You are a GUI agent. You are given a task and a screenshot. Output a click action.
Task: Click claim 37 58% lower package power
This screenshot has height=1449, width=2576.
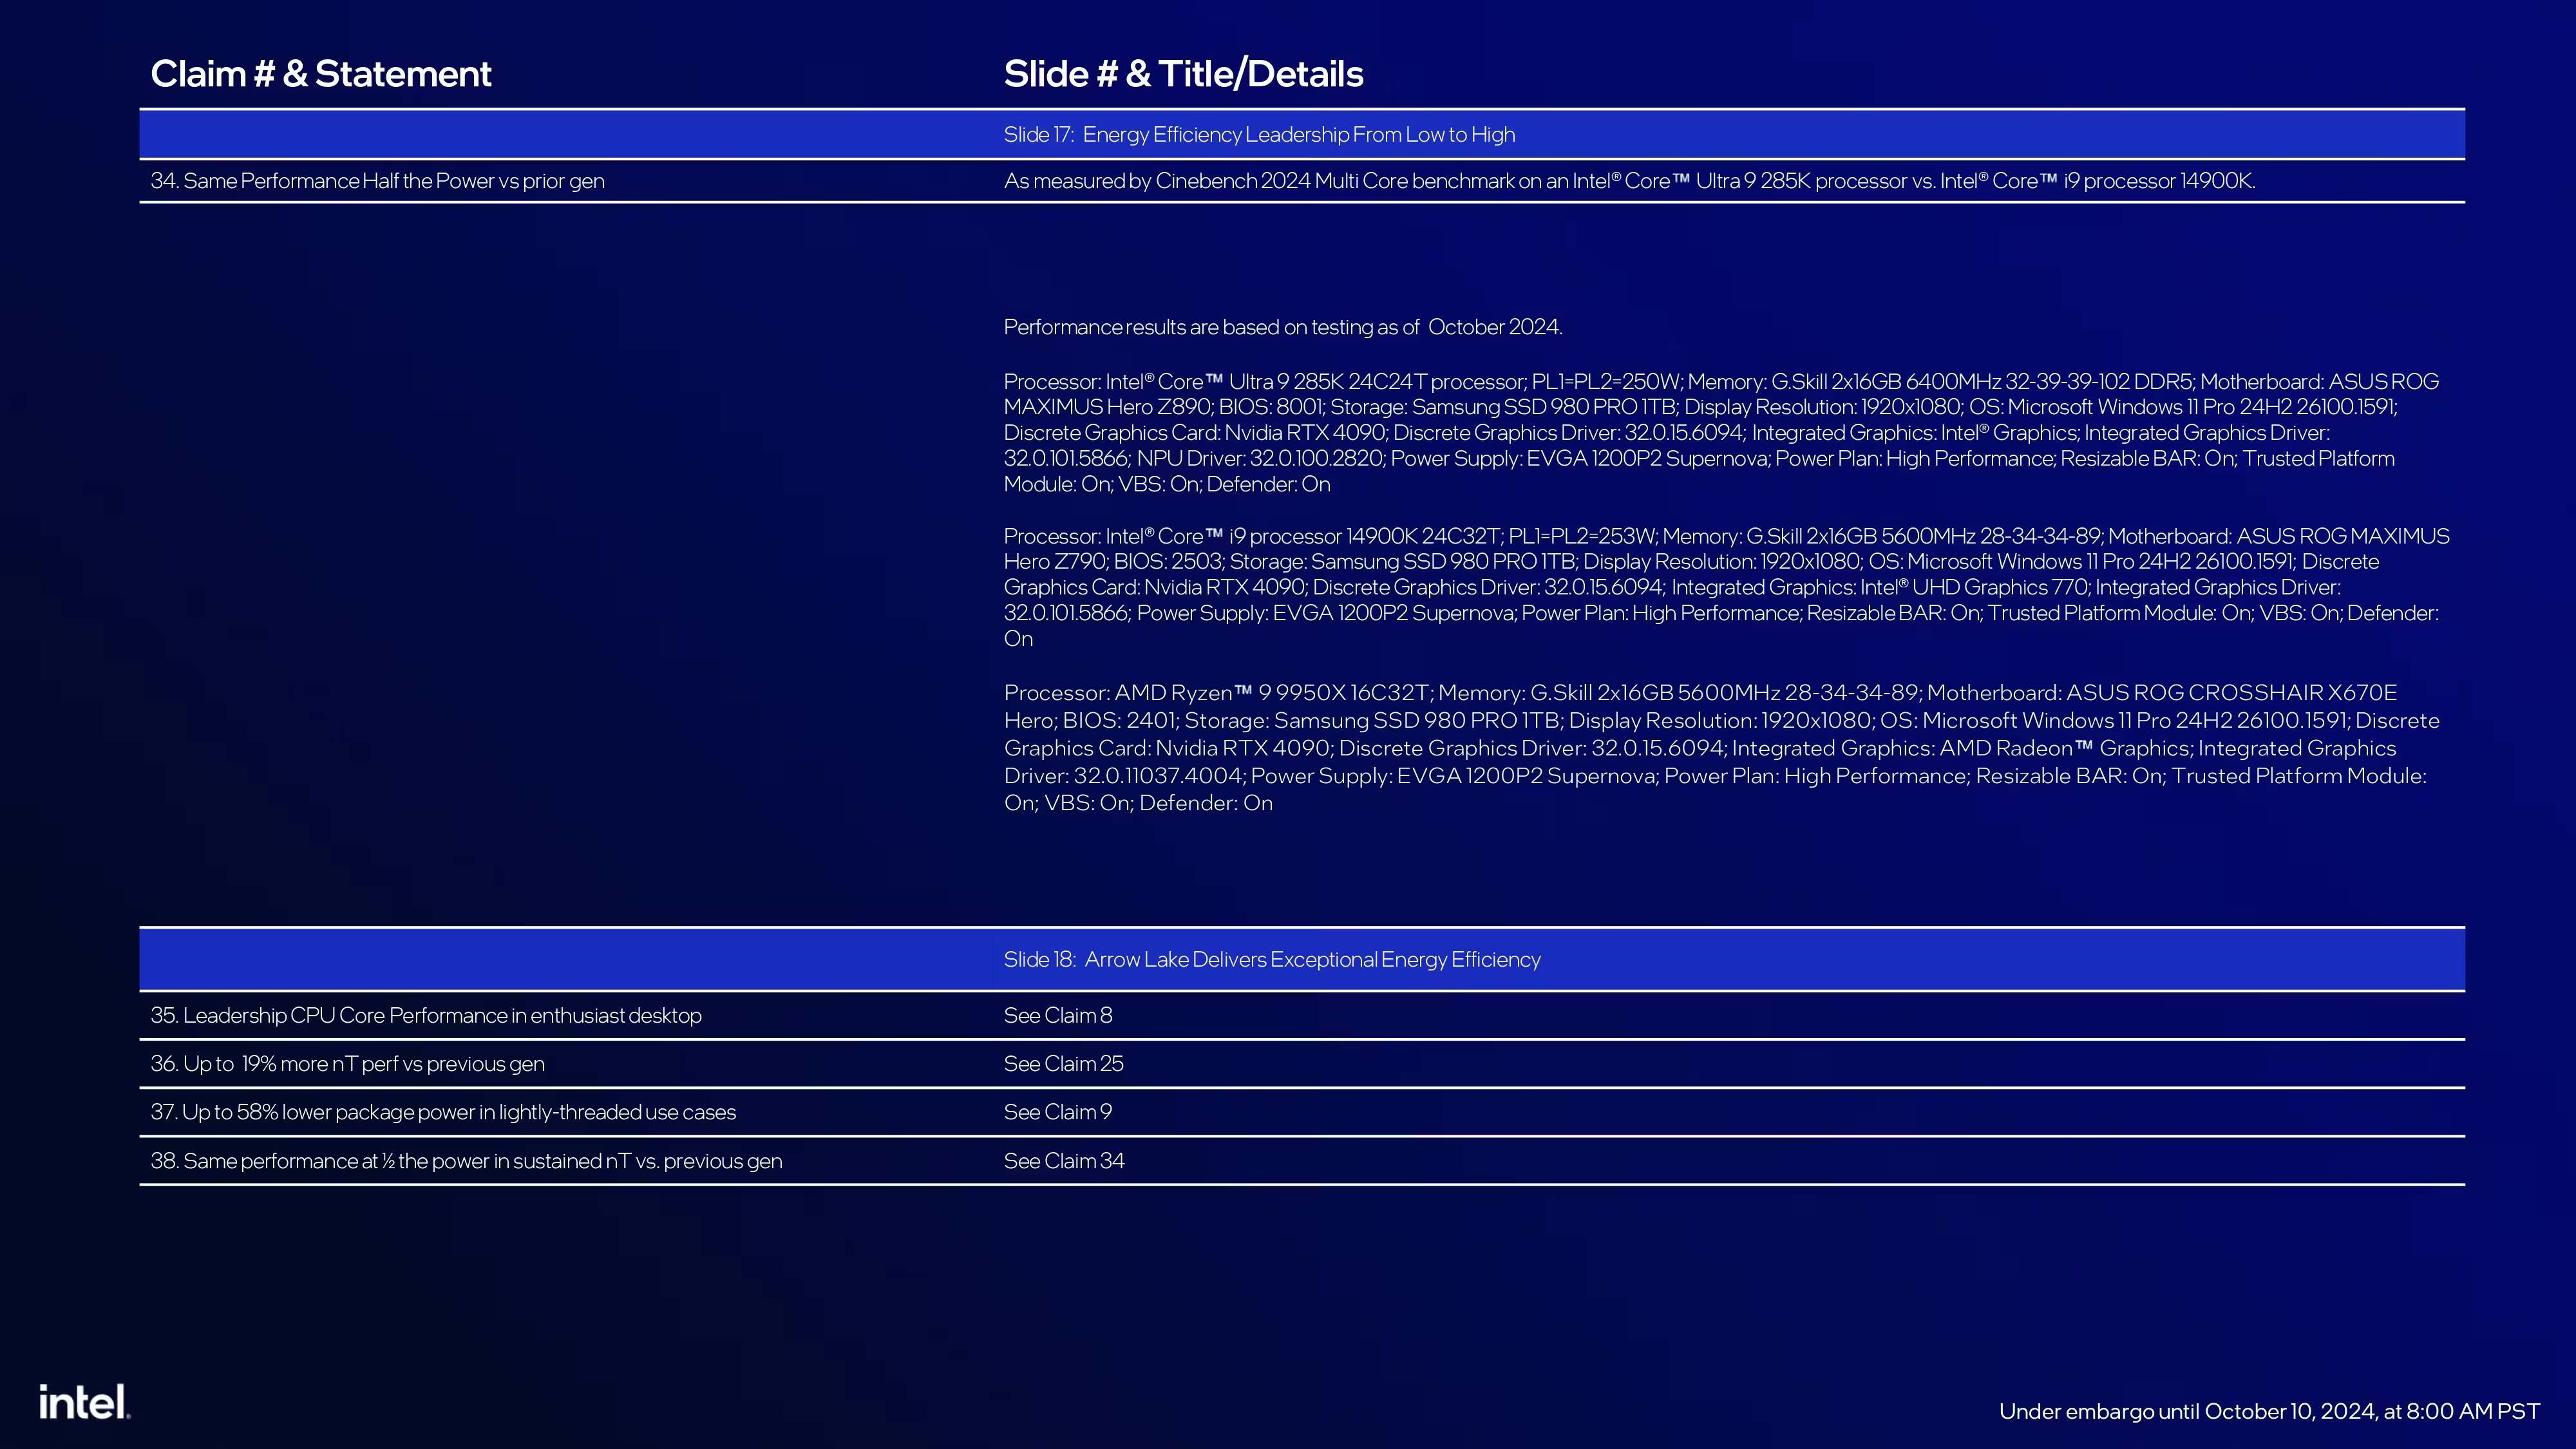443,1112
